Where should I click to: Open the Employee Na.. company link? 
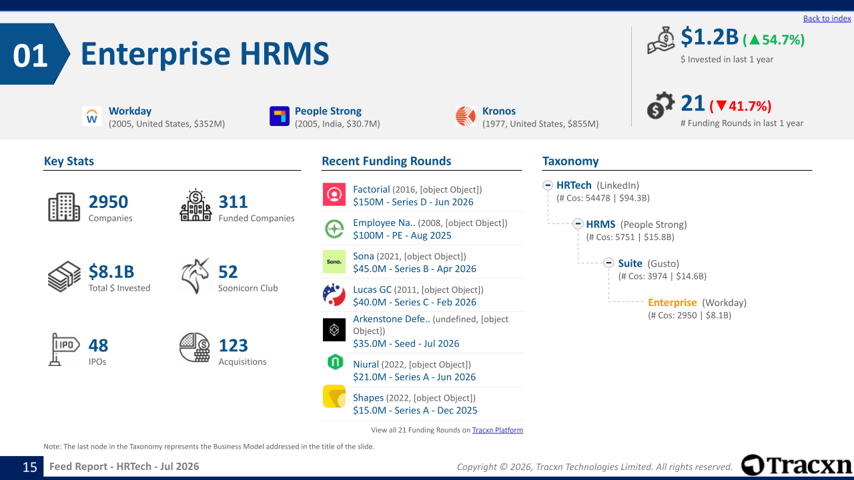point(384,223)
